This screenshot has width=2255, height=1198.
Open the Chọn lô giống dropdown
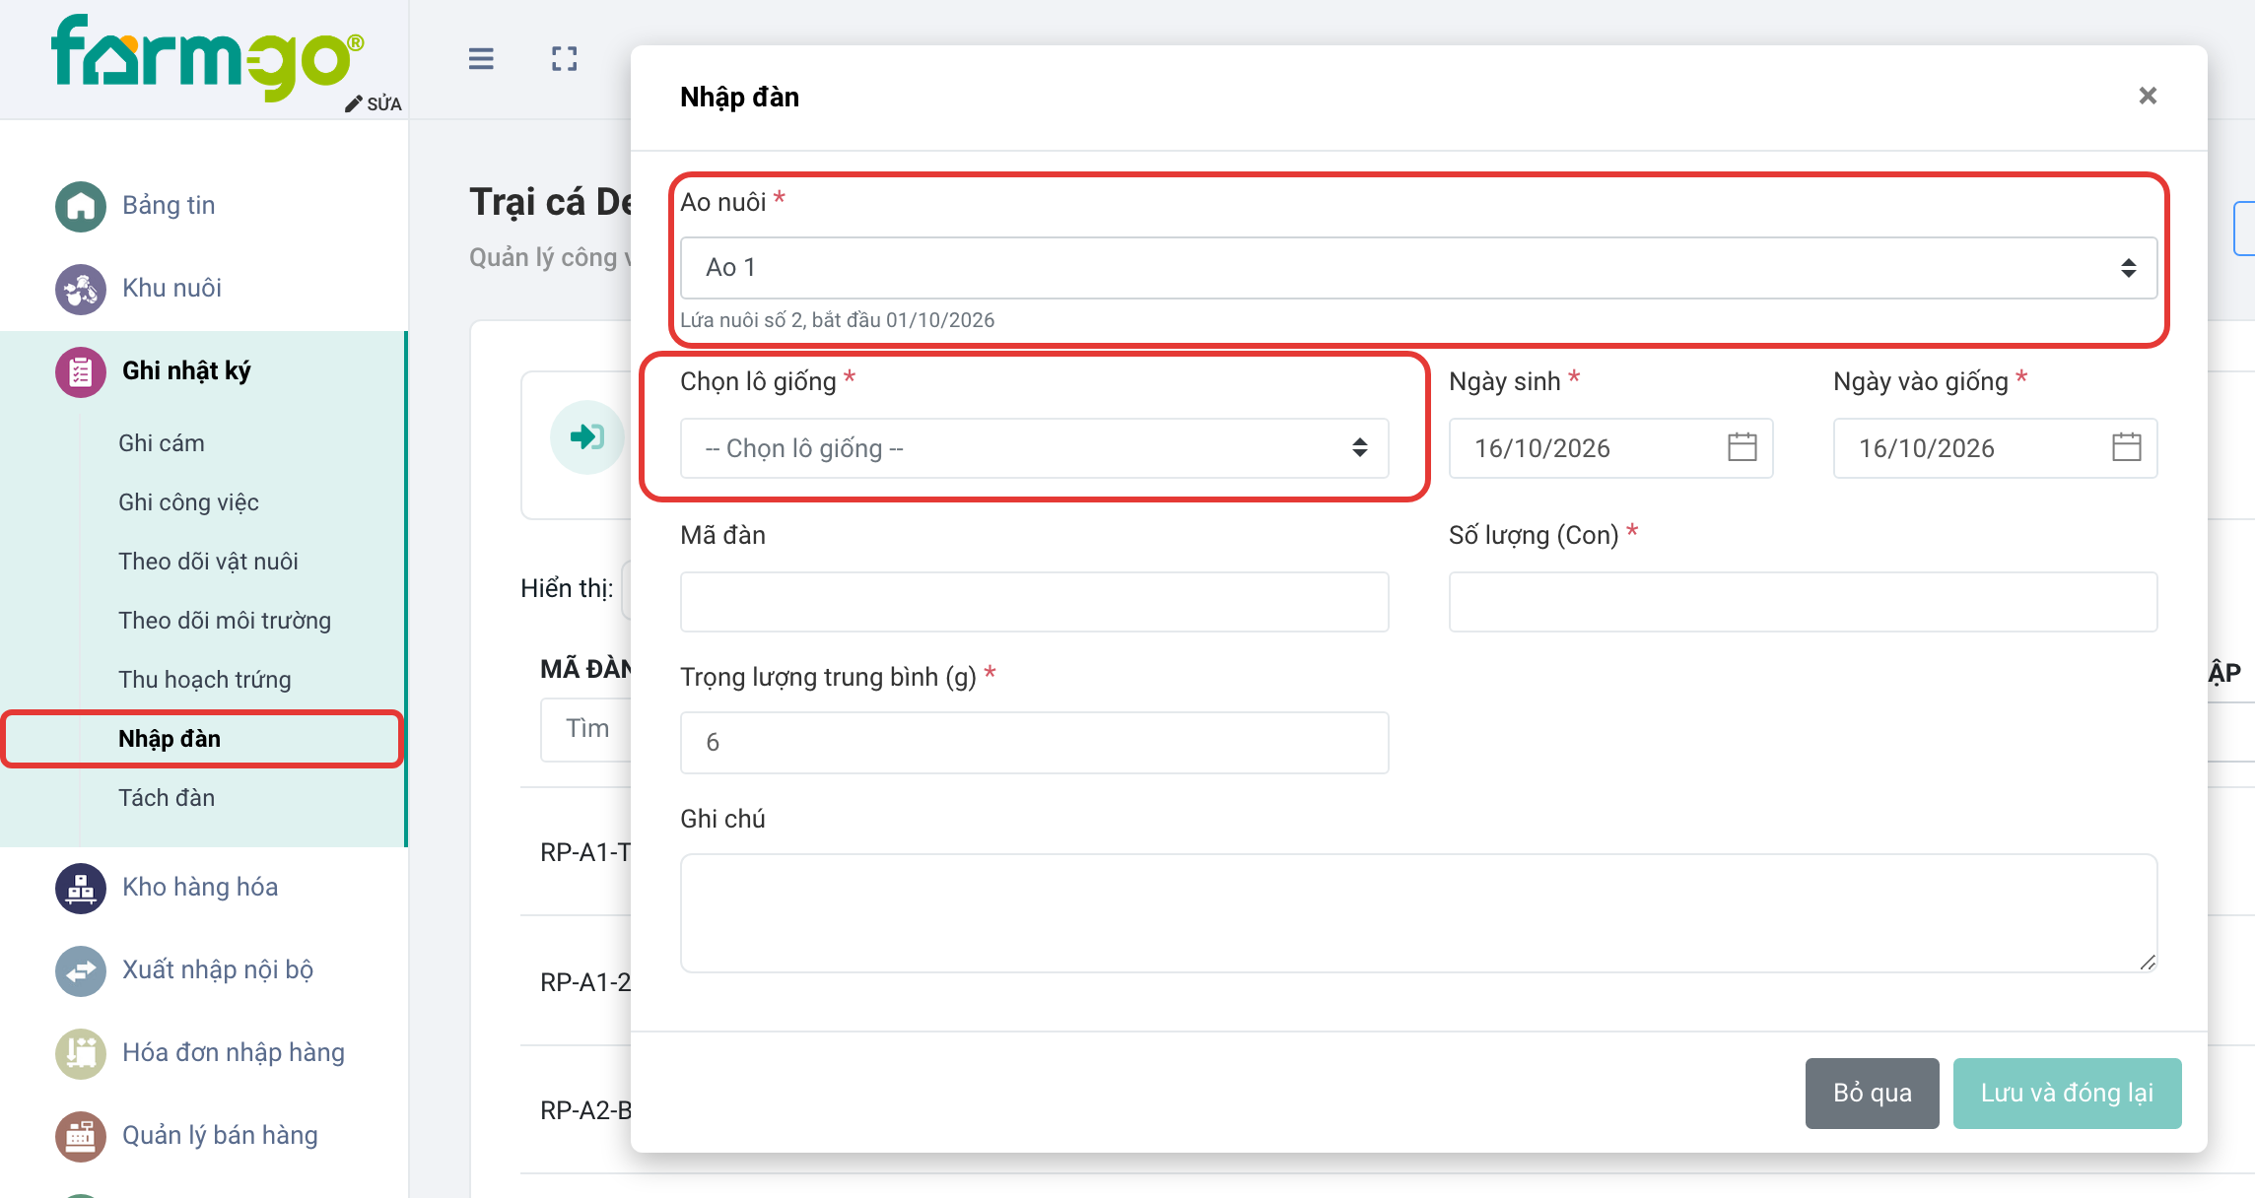[x=1034, y=448]
